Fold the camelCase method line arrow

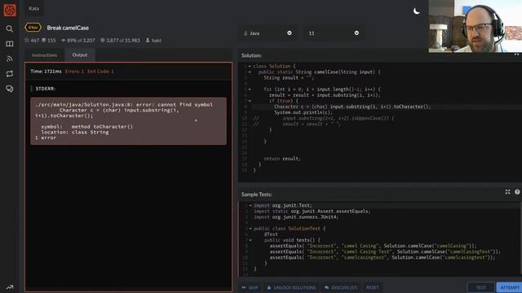click(x=250, y=72)
